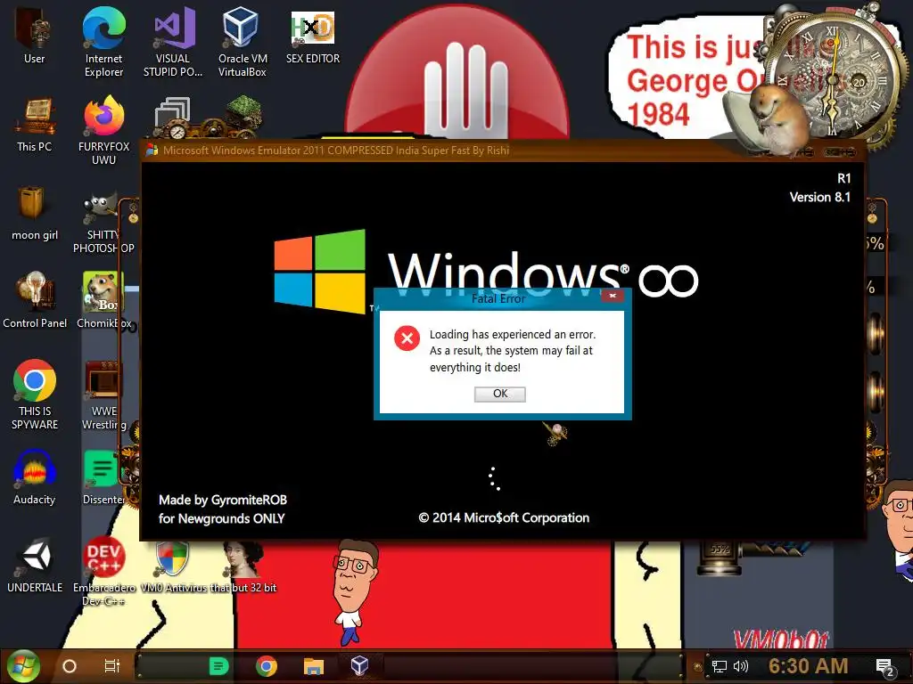Open UNDERTALE Unity shortcut
This screenshot has height=684, width=913.
pyautogui.click(x=35, y=566)
